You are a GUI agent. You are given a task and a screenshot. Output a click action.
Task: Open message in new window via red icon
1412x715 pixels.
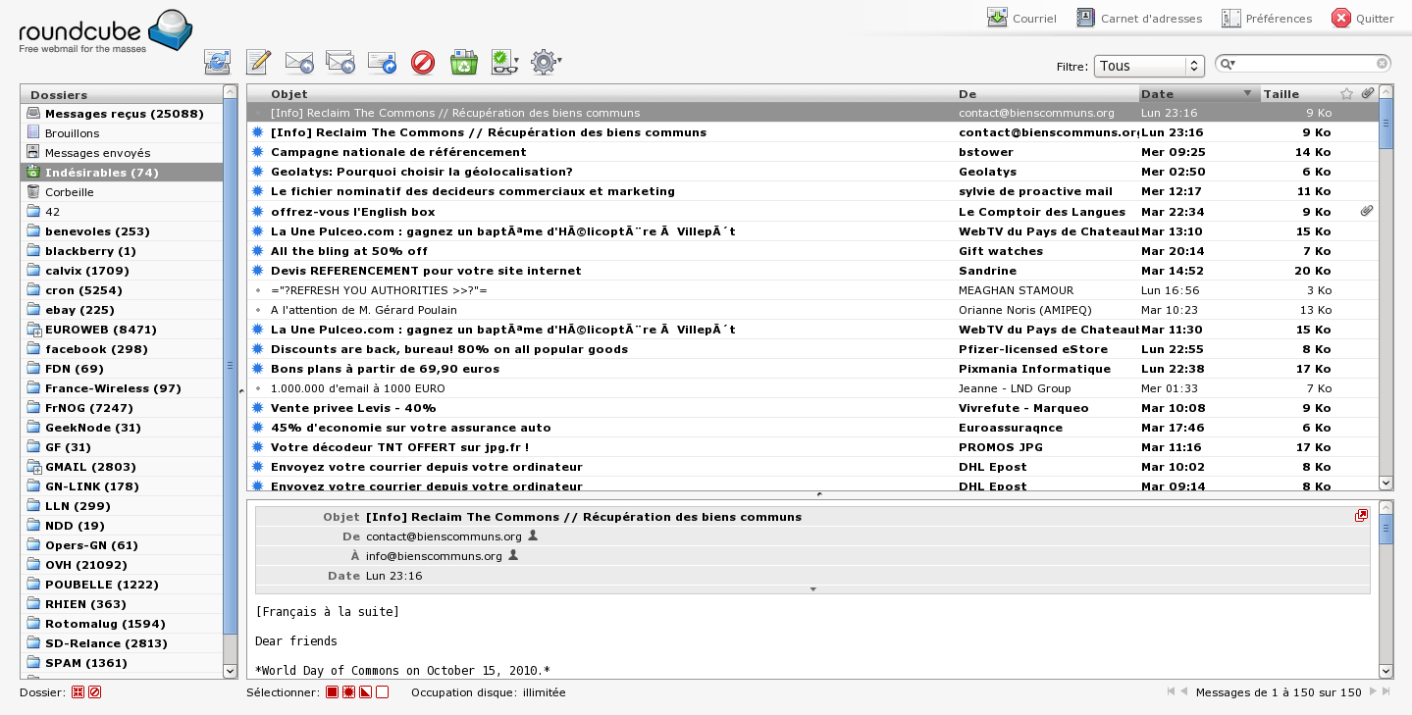pos(1361,516)
